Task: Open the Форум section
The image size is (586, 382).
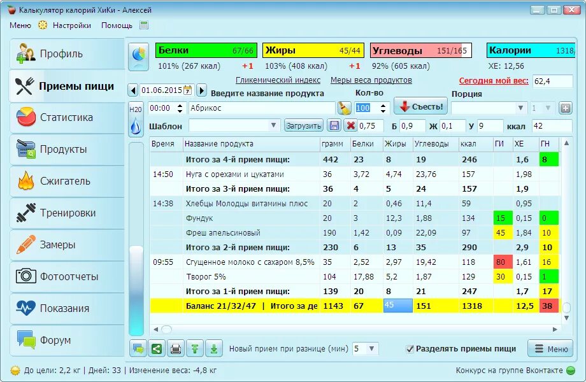Action: [x=68, y=340]
